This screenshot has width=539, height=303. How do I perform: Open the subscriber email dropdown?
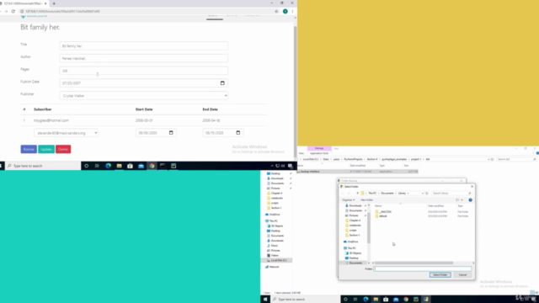[66, 133]
